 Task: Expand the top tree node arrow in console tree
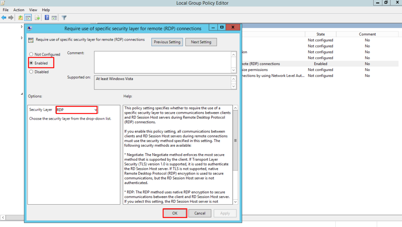click(22, 27)
